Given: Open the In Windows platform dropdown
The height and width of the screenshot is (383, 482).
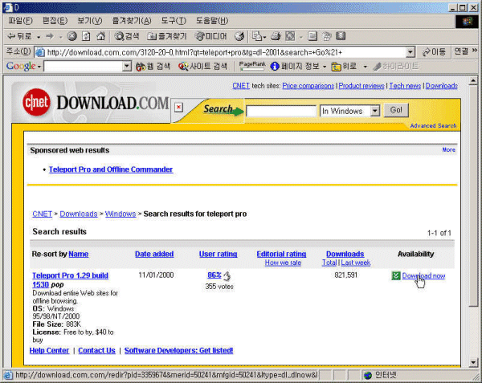Looking at the screenshot, I should click(349, 111).
